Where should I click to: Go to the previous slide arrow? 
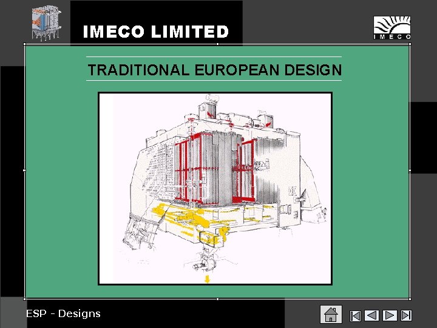(x=372, y=316)
